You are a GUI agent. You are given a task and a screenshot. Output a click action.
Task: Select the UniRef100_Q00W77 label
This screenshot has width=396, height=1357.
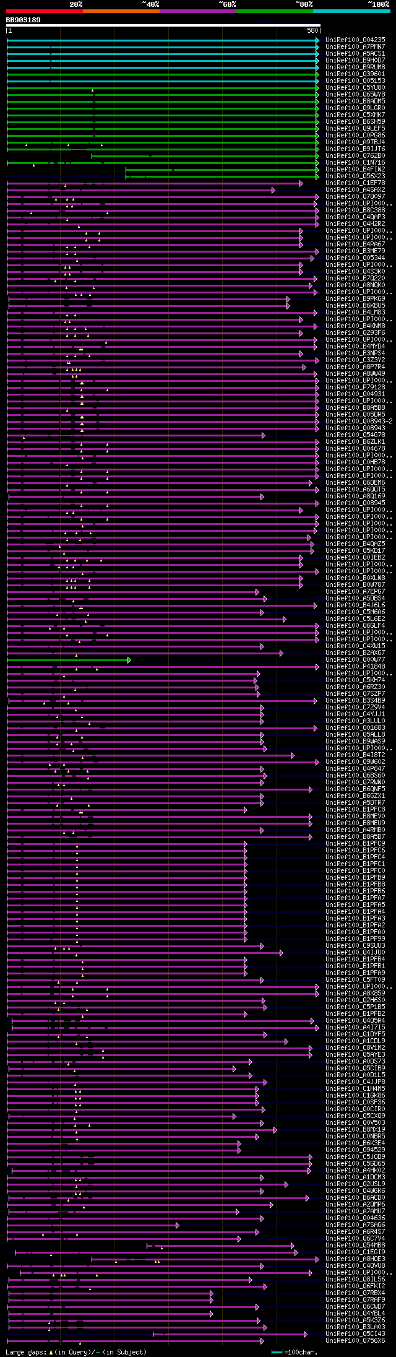[x=355, y=659]
